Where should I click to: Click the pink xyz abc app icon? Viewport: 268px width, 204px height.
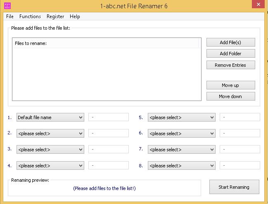point(7,6)
